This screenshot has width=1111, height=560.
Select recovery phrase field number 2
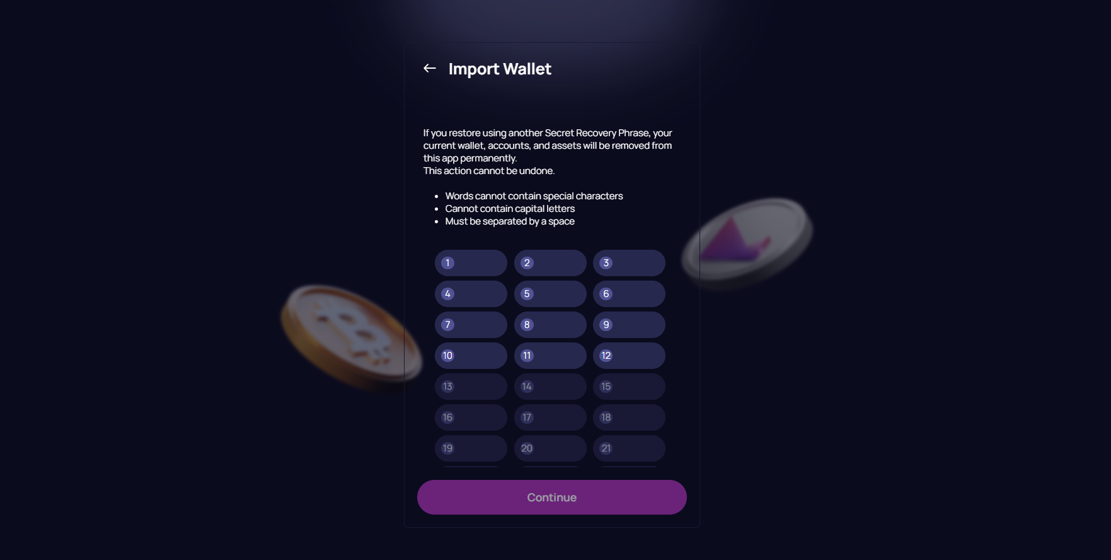click(550, 262)
